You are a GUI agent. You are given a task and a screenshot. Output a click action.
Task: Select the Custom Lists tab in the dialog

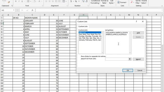(x=83, y=26)
